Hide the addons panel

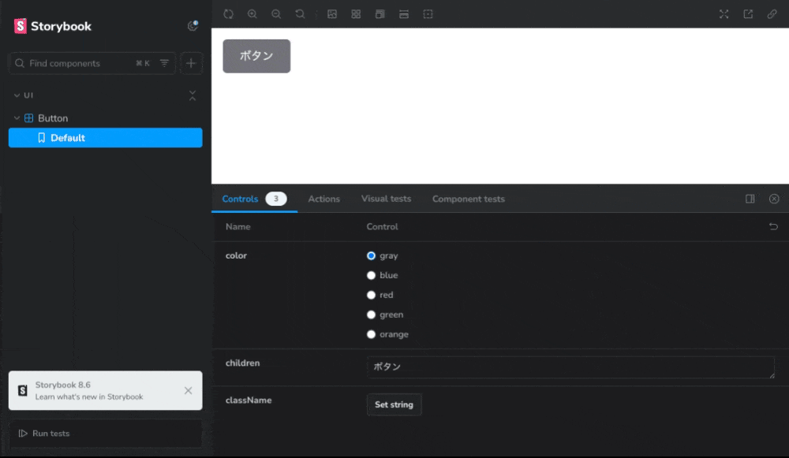(774, 199)
